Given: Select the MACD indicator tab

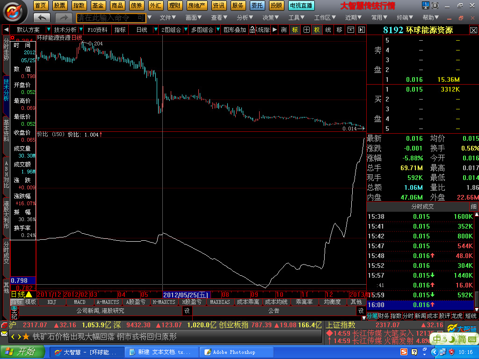Looking at the screenshot, I should pyautogui.click(x=80, y=302).
